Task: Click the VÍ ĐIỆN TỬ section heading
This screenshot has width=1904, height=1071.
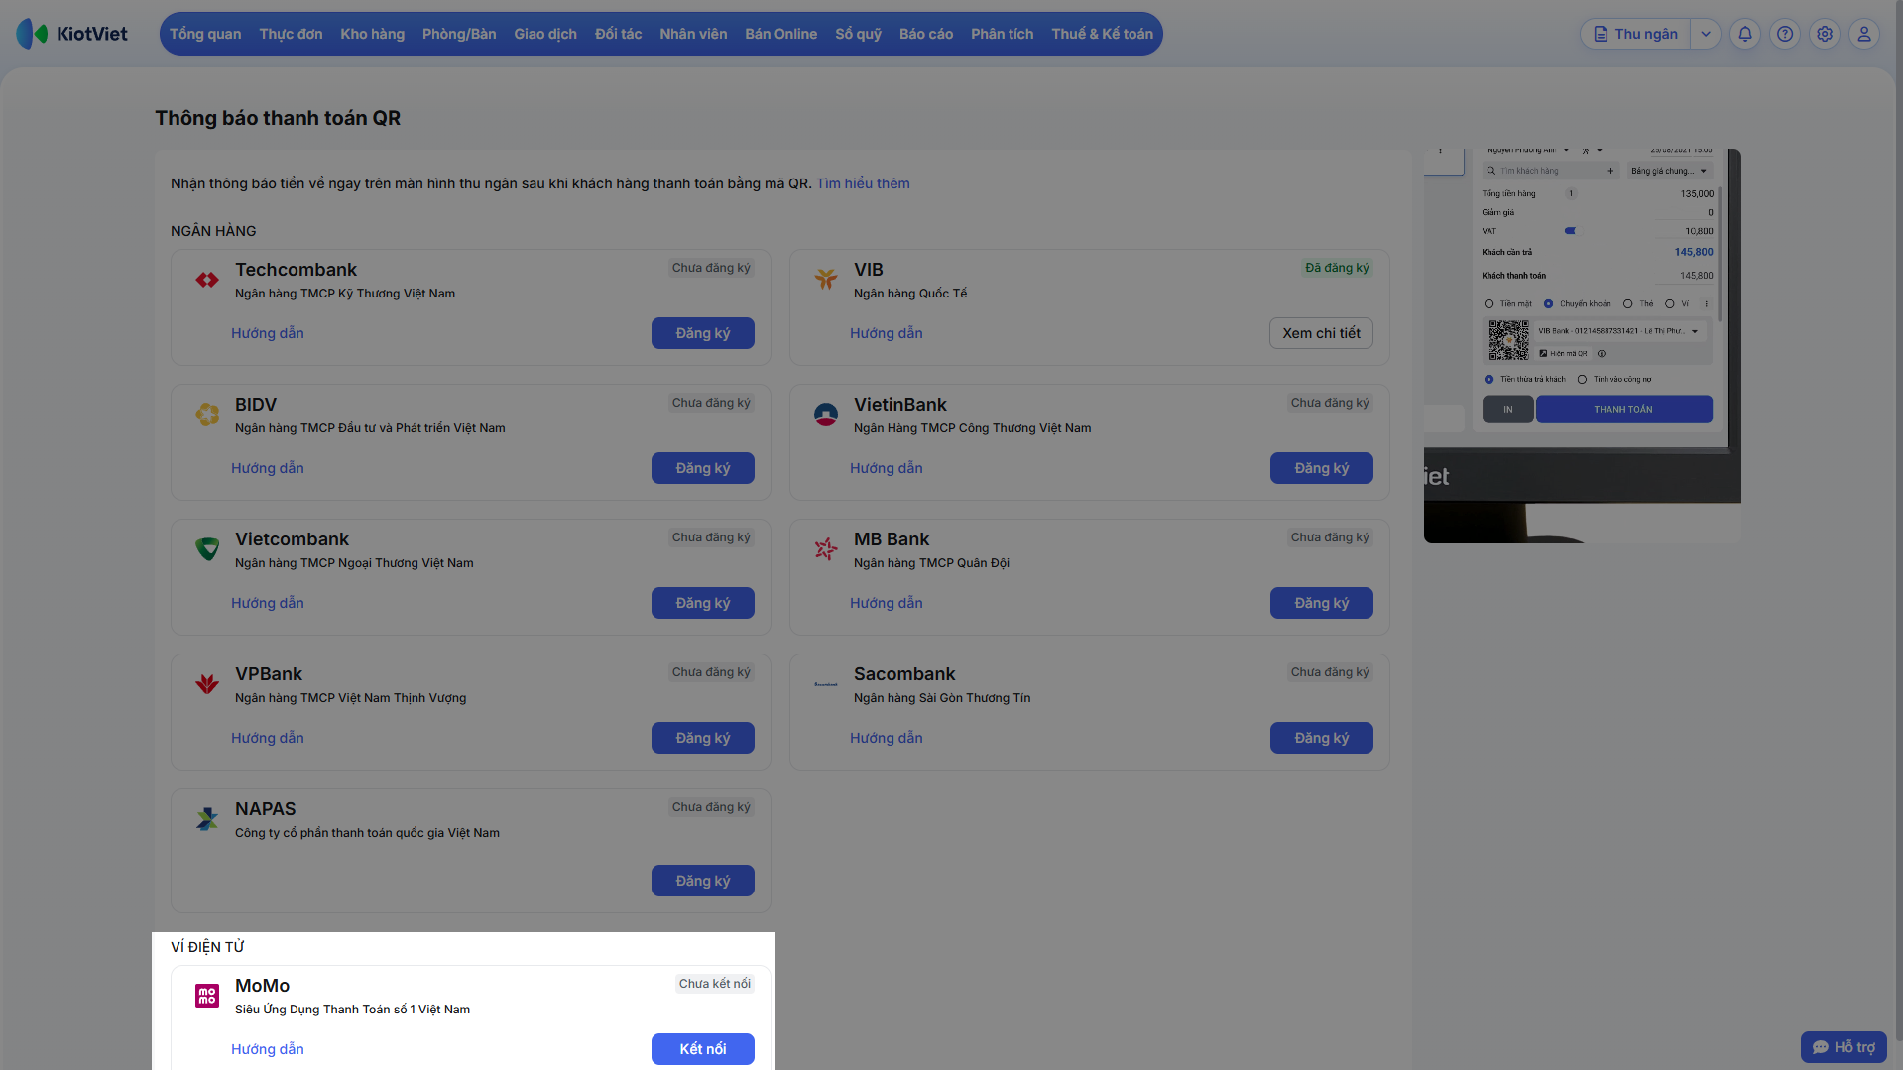Action: pyautogui.click(x=207, y=947)
